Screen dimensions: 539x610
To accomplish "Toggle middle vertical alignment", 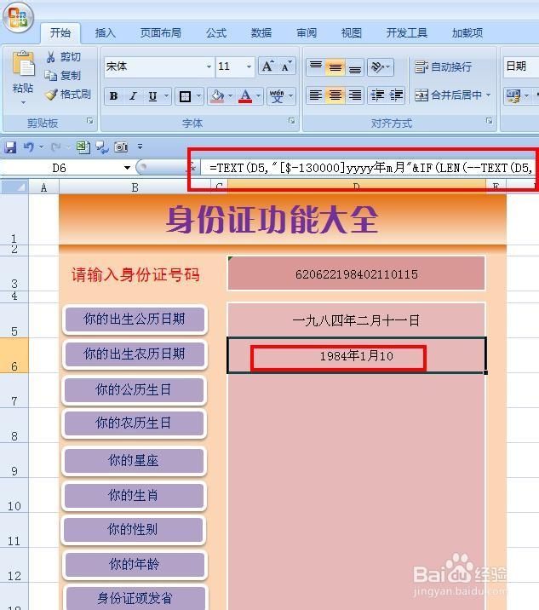I will (x=335, y=67).
